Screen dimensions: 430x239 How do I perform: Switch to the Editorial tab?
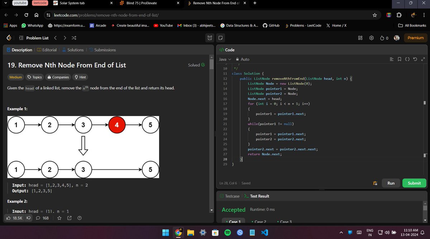(47, 50)
